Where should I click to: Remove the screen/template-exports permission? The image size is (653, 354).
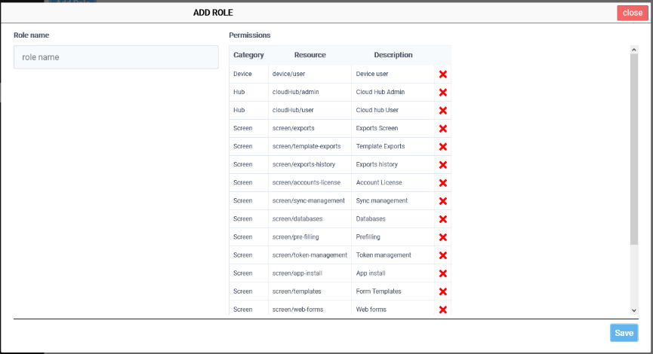coord(442,147)
